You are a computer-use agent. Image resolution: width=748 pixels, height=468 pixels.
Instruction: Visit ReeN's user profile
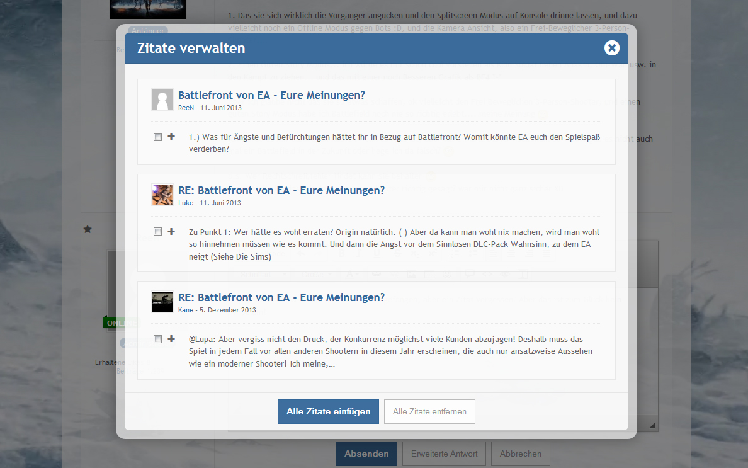click(186, 108)
